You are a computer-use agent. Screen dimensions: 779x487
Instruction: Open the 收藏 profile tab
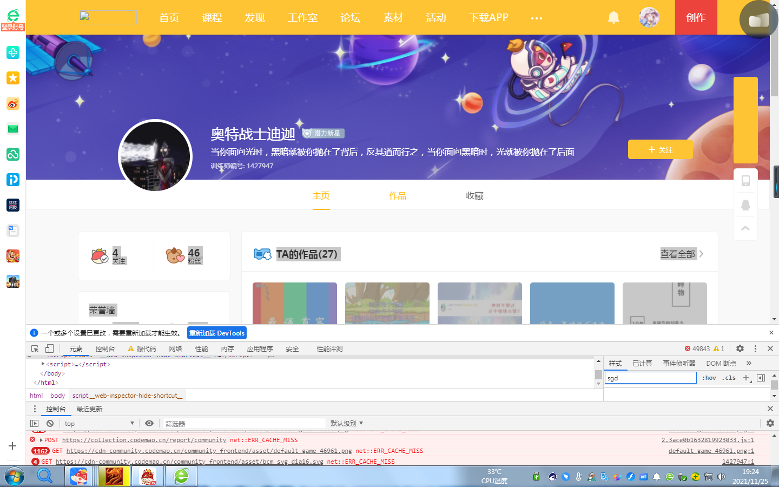point(474,195)
